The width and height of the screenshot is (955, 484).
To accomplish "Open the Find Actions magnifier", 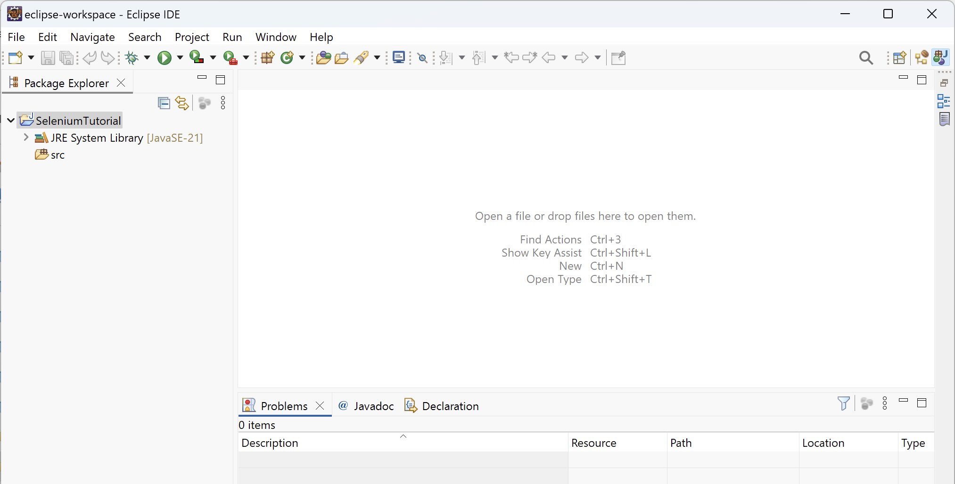I will [867, 57].
